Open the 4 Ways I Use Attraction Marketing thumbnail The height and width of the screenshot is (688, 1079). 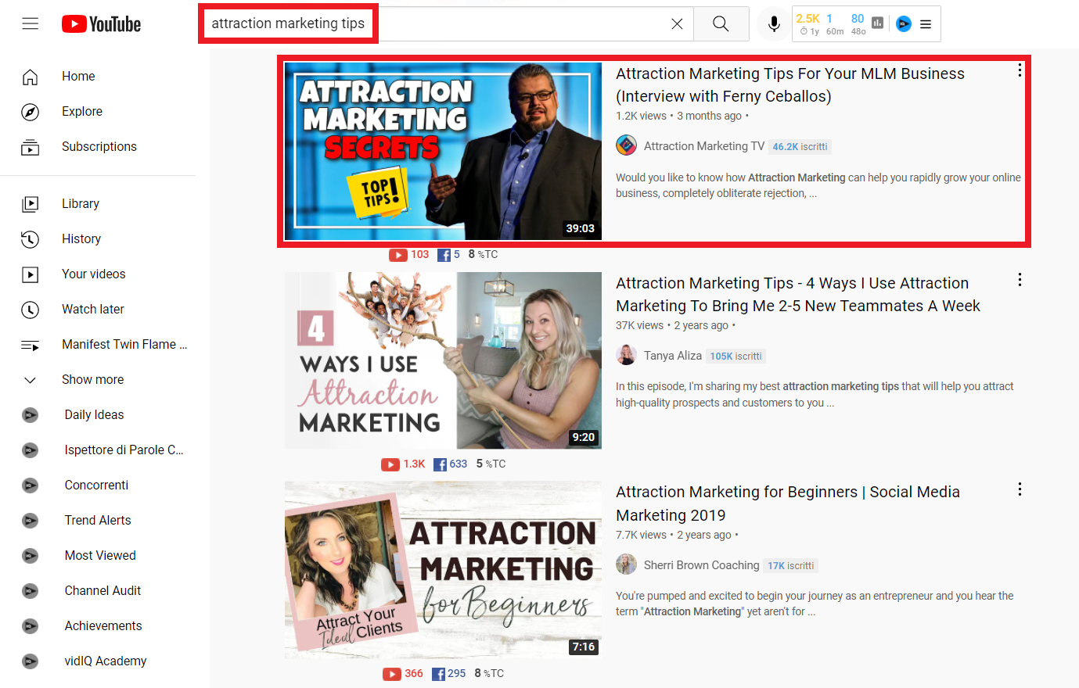click(x=443, y=360)
